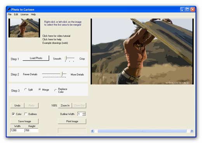Click on the cartoon image preview
This screenshot has height=143, width=202.
(x=142, y=51)
